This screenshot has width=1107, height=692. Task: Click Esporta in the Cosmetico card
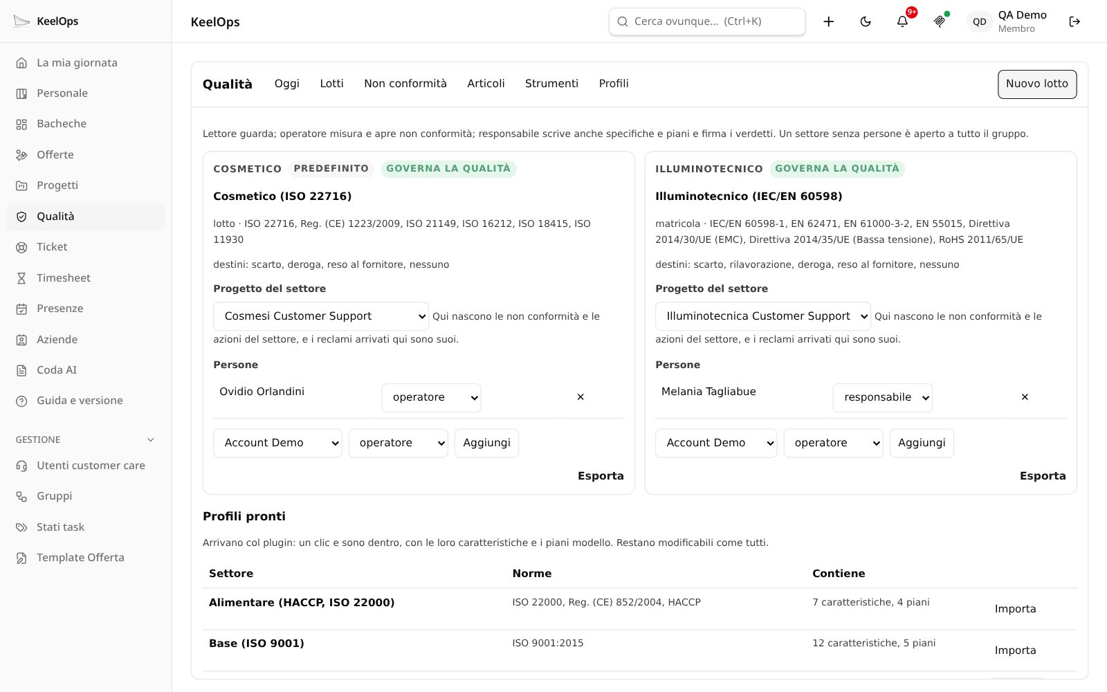(601, 476)
